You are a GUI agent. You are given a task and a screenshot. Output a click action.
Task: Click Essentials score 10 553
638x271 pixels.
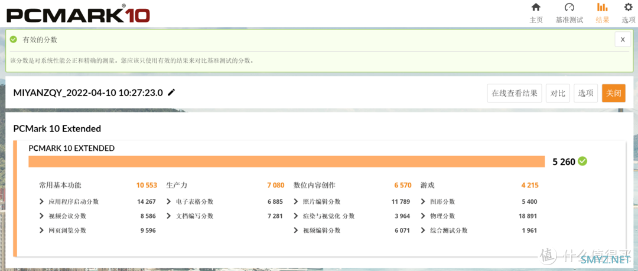coord(147,186)
